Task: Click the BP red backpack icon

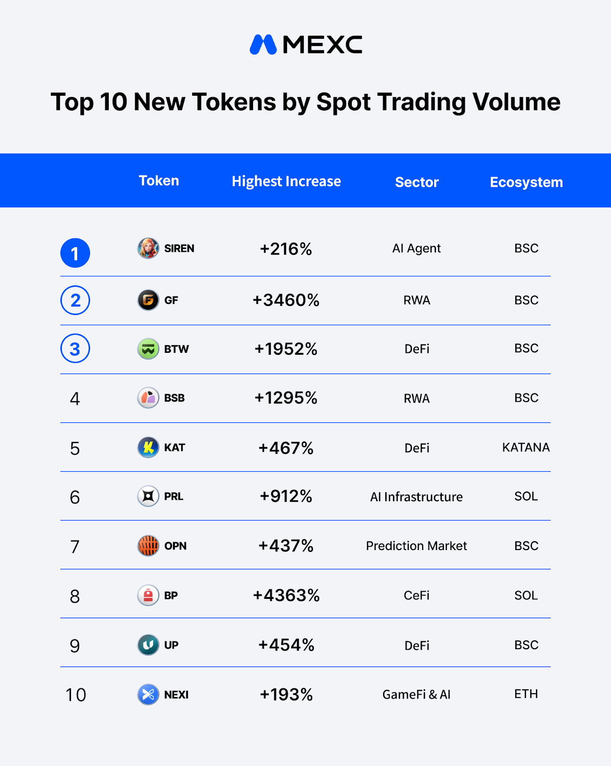Action: (148, 596)
